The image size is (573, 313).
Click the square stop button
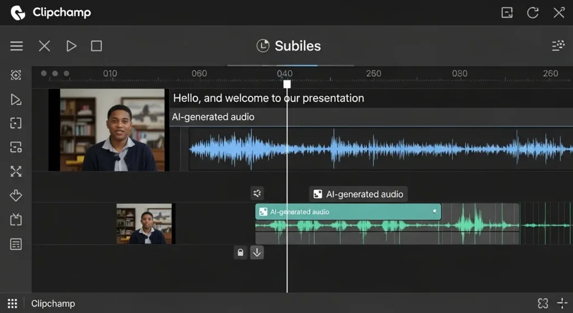tap(96, 46)
